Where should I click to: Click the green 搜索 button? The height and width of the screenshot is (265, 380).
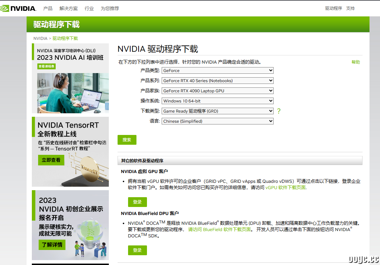coord(127,140)
